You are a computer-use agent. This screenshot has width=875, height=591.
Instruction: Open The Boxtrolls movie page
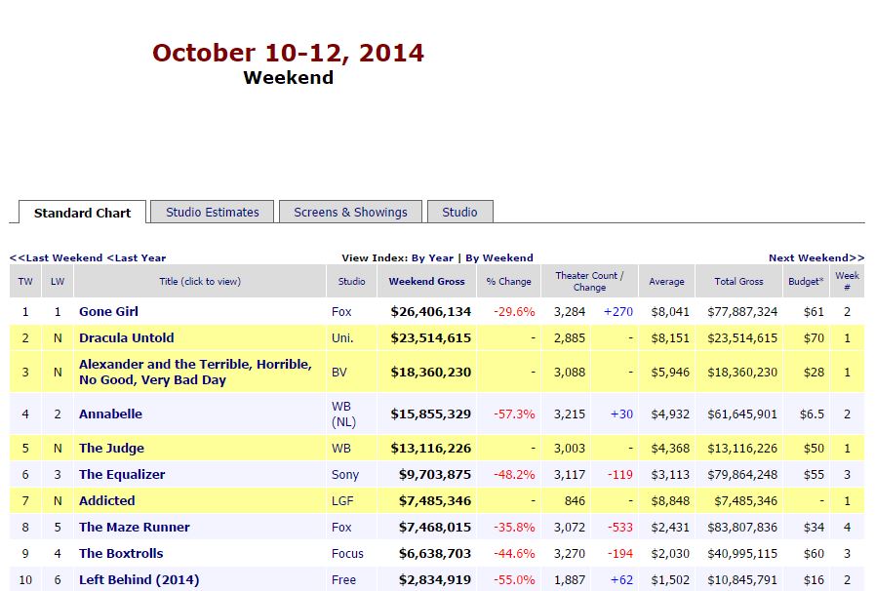tap(121, 553)
